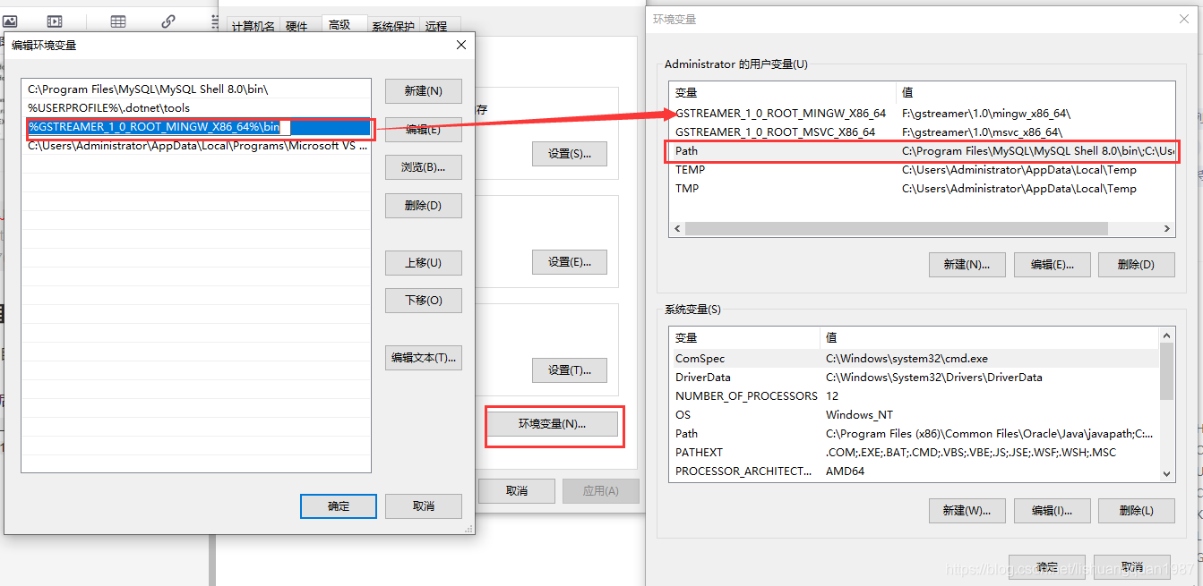This screenshot has width=1203, height=586.
Task: Click the insert table icon in editor toolbar
Action: pyautogui.click(x=118, y=21)
